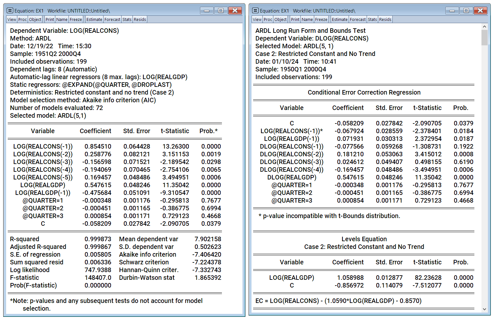
Task: Click 'Sample: 1951Q2 2000Q4' in left window
Action: 45,54
